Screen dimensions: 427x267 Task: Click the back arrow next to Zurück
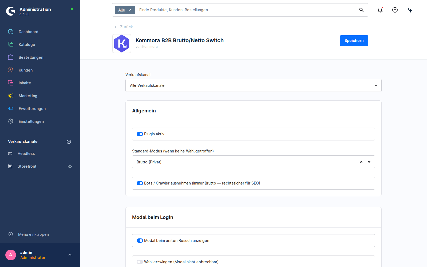tap(116, 27)
